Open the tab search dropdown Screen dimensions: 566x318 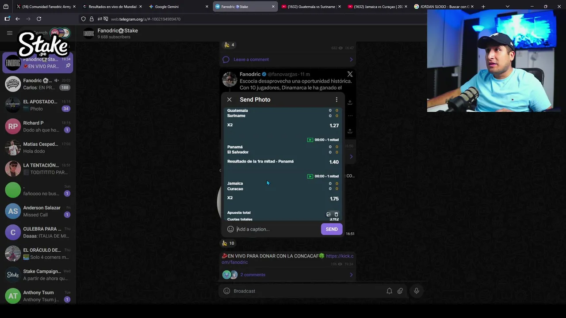[507, 7]
